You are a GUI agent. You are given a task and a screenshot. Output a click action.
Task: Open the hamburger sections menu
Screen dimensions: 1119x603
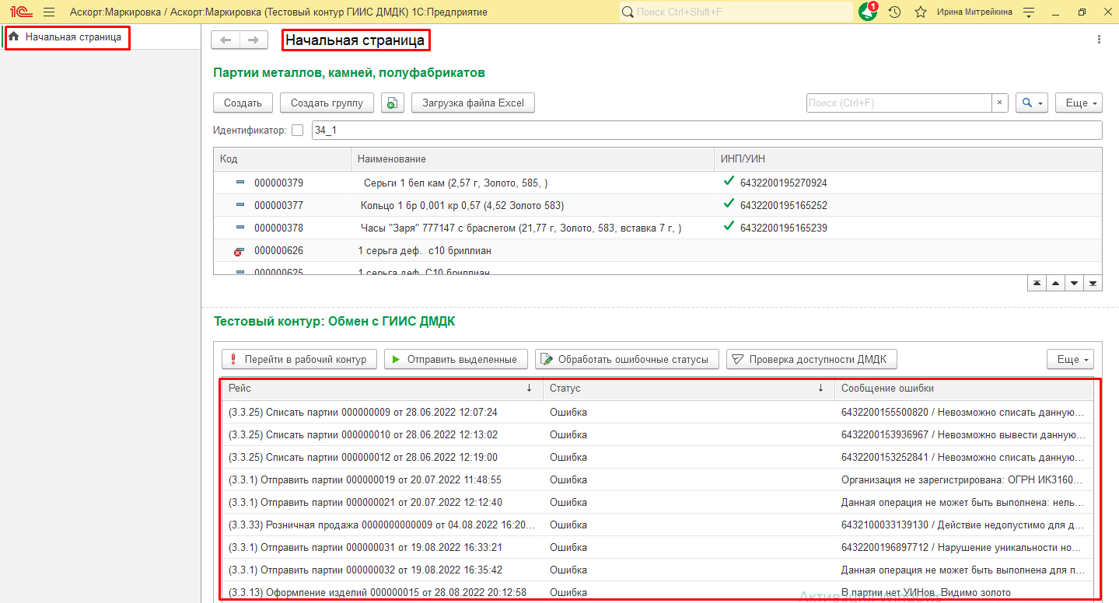coord(49,12)
